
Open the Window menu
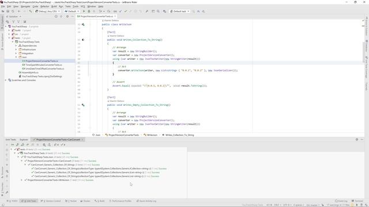(x=92, y=6)
